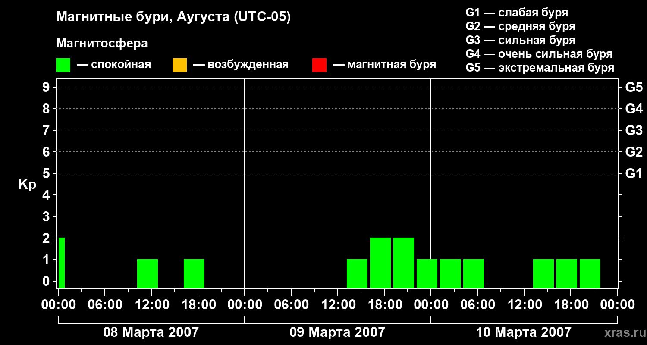Image resolution: width=647 pixels, height=345 pixels.
Task: Click the 06:00 time label of 10 Марта
Action: click(x=477, y=305)
